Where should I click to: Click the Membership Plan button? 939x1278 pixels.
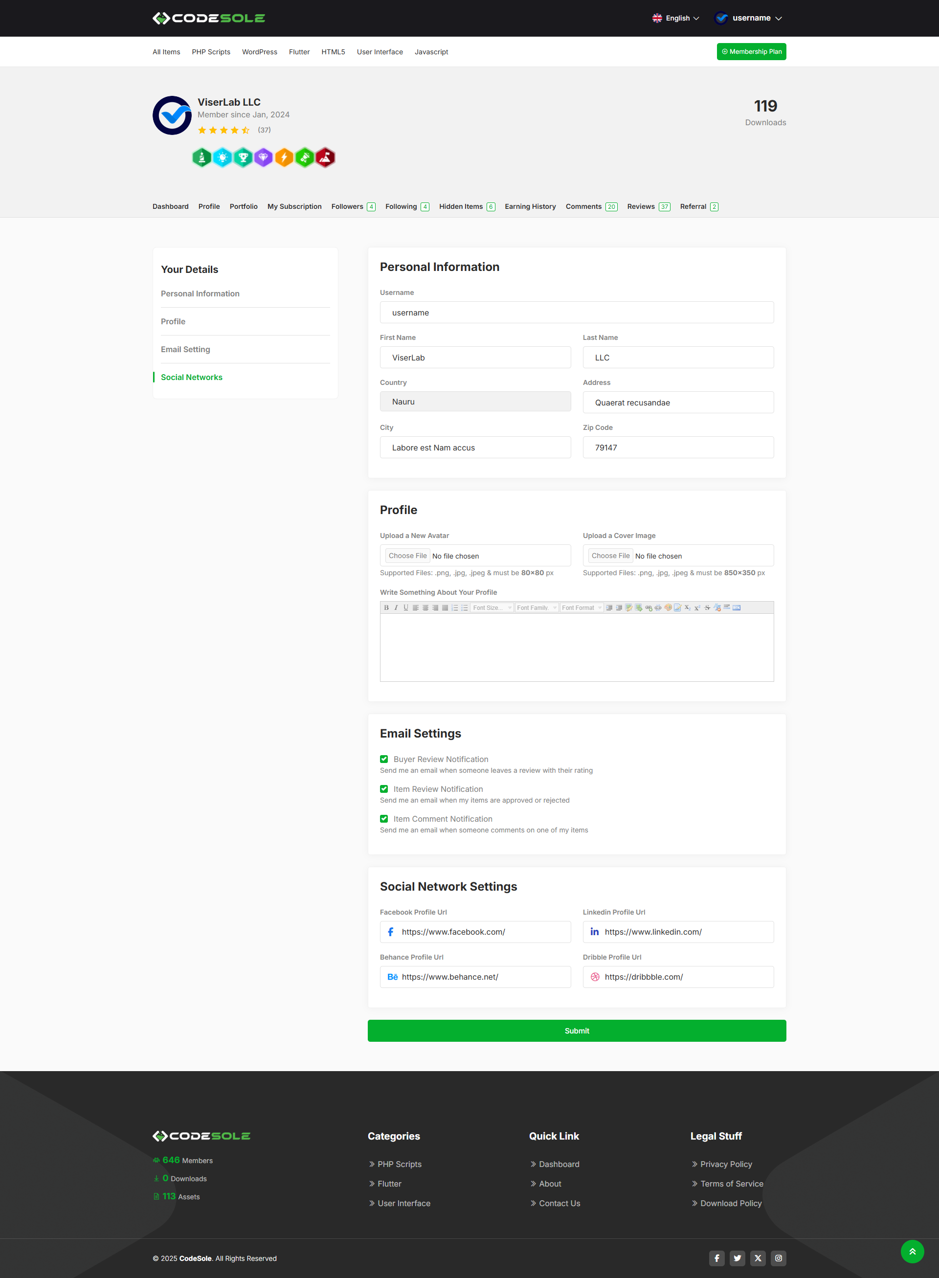click(751, 52)
